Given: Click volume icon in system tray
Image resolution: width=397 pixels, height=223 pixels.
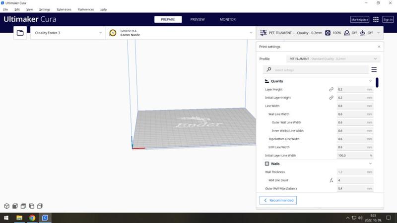Looking at the screenshot, I should (360, 218).
